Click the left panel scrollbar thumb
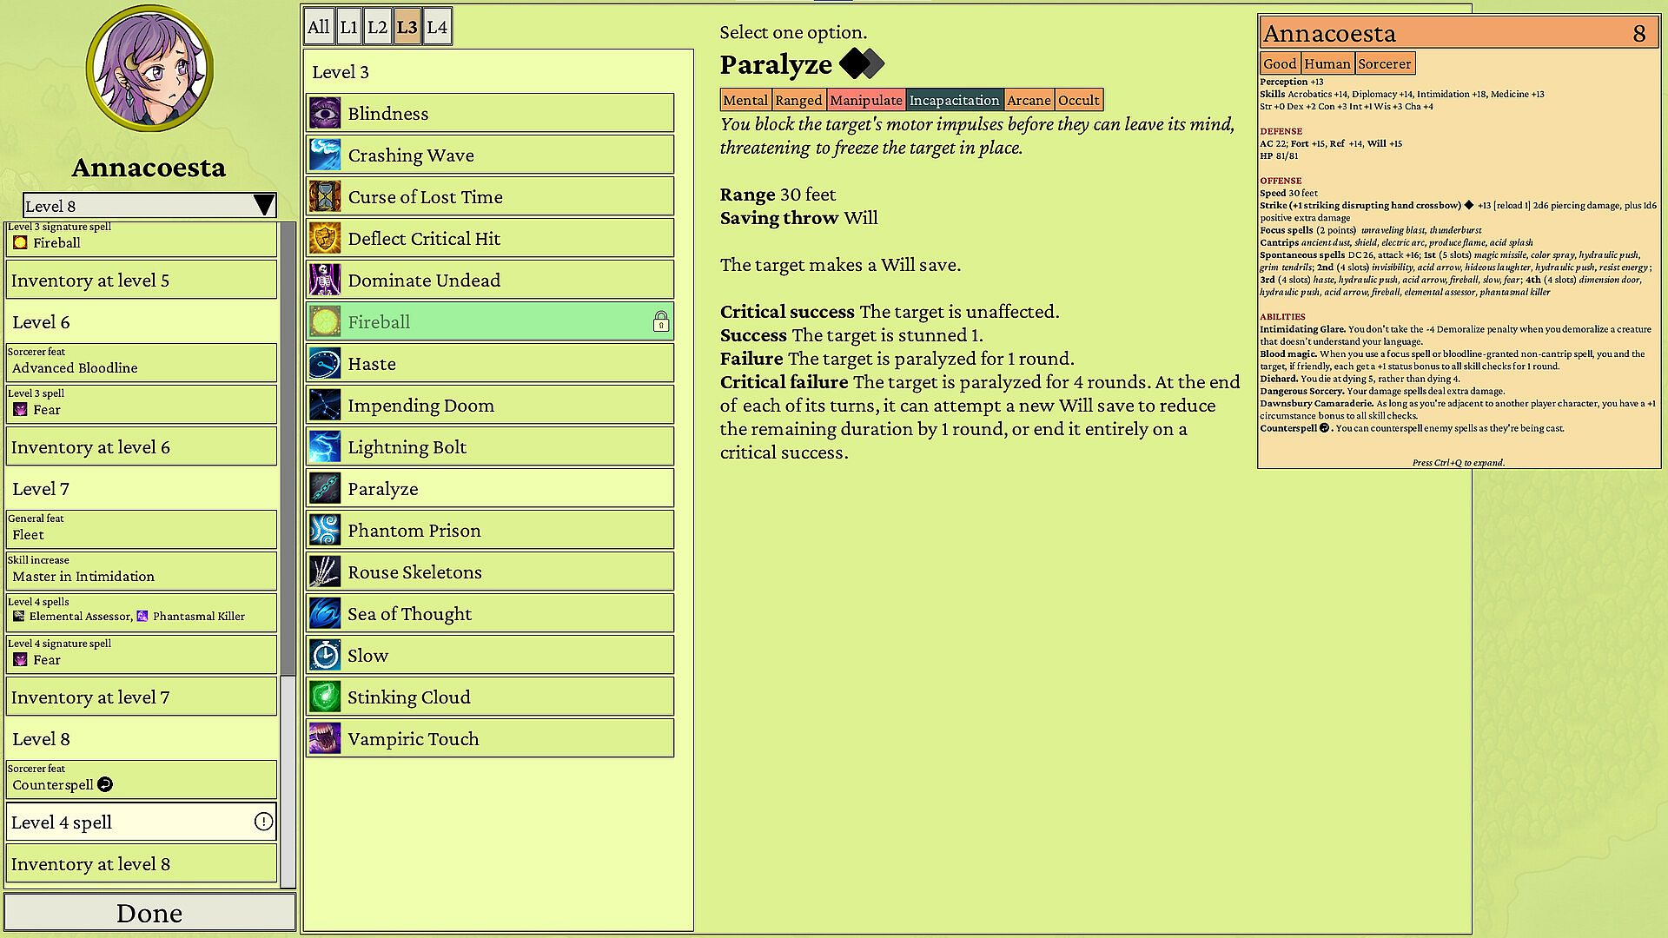The height and width of the screenshot is (938, 1668). coord(288,447)
